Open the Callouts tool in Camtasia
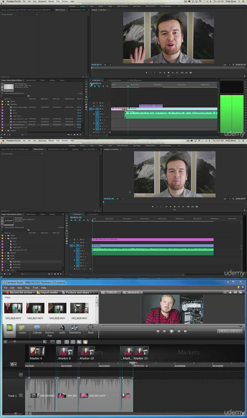Screen dimensions: 247x418 [37, 329]
